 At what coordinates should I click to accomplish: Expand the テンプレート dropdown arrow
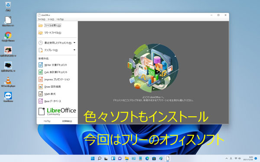[75, 50]
